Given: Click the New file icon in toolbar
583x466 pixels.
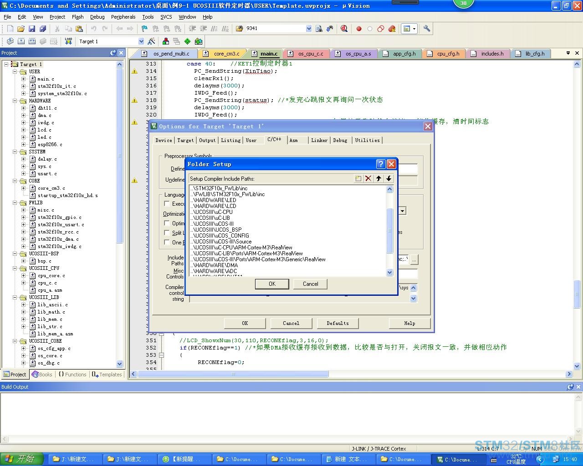Looking at the screenshot, I should [10, 29].
